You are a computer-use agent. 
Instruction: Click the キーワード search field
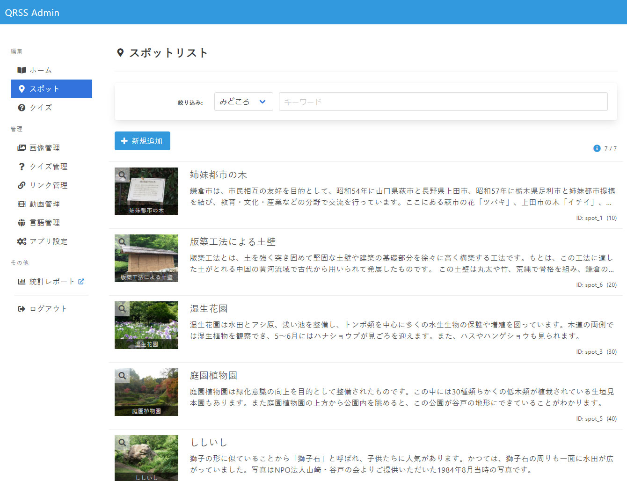(x=443, y=102)
